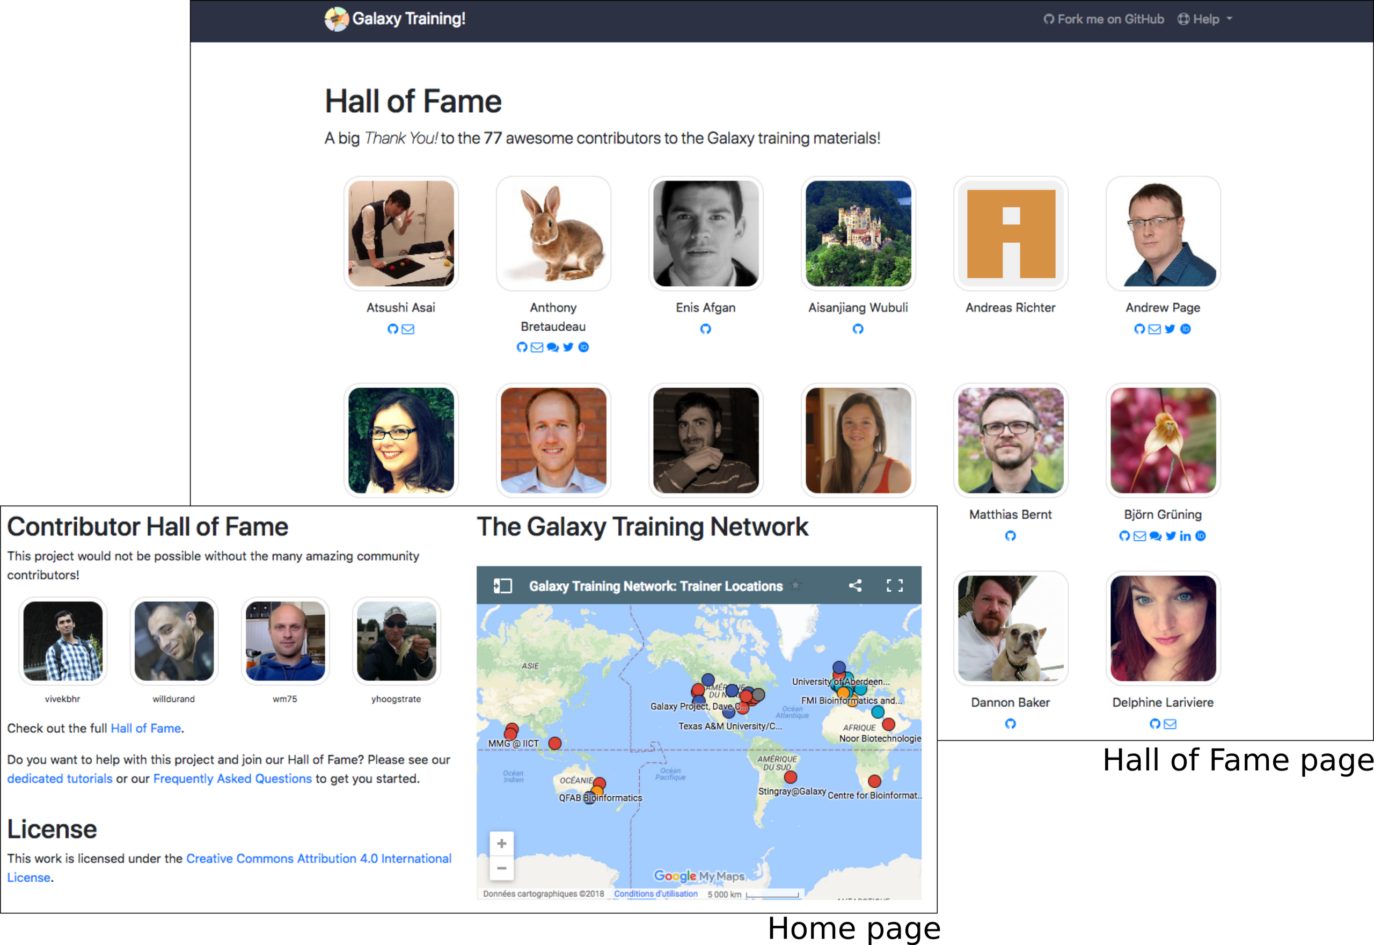Open Aisanjiang Wubuli's GitHub icon
Screen dimensions: 1374x945
[858, 329]
